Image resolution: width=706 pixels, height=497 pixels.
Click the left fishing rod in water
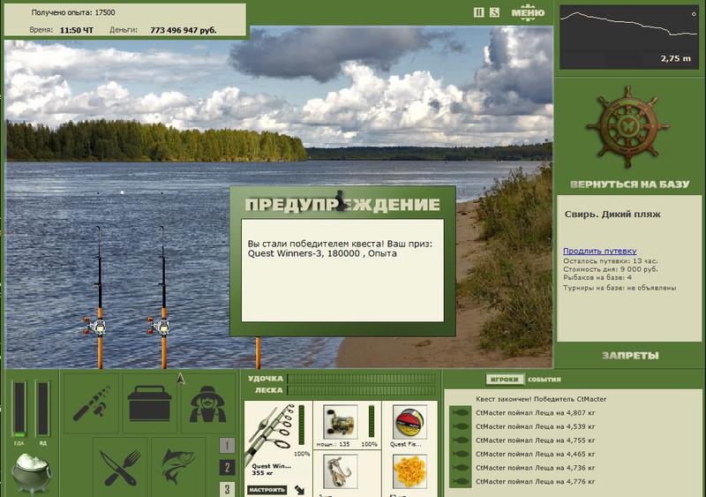click(x=99, y=297)
